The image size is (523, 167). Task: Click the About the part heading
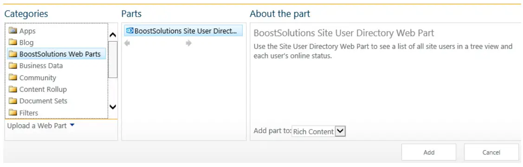tap(280, 13)
